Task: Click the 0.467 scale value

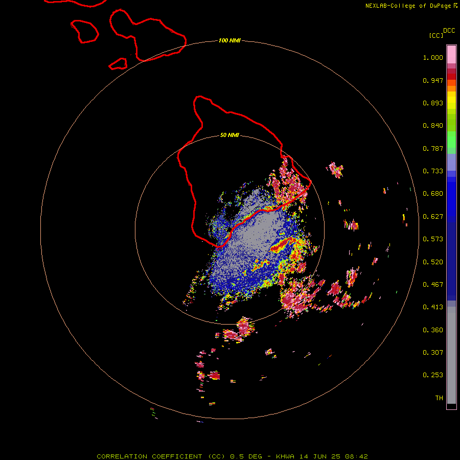Action: 433,285
